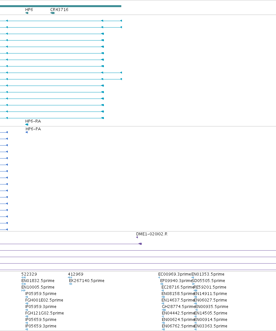Image resolution: width=276 pixels, height=331 pixels.
Task: Click the EN01353.5prime EST label
Action: click(x=208, y=274)
